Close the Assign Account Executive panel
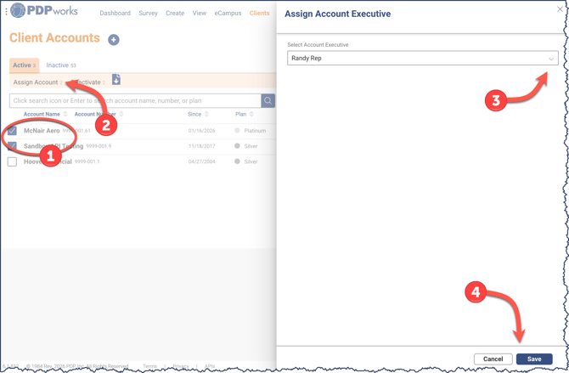569x373 pixels. [560, 9]
